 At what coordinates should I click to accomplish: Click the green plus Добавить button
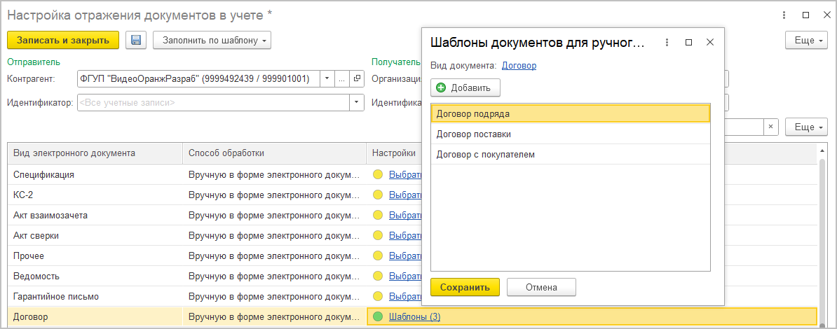pyautogui.click(x=465, y=87)
